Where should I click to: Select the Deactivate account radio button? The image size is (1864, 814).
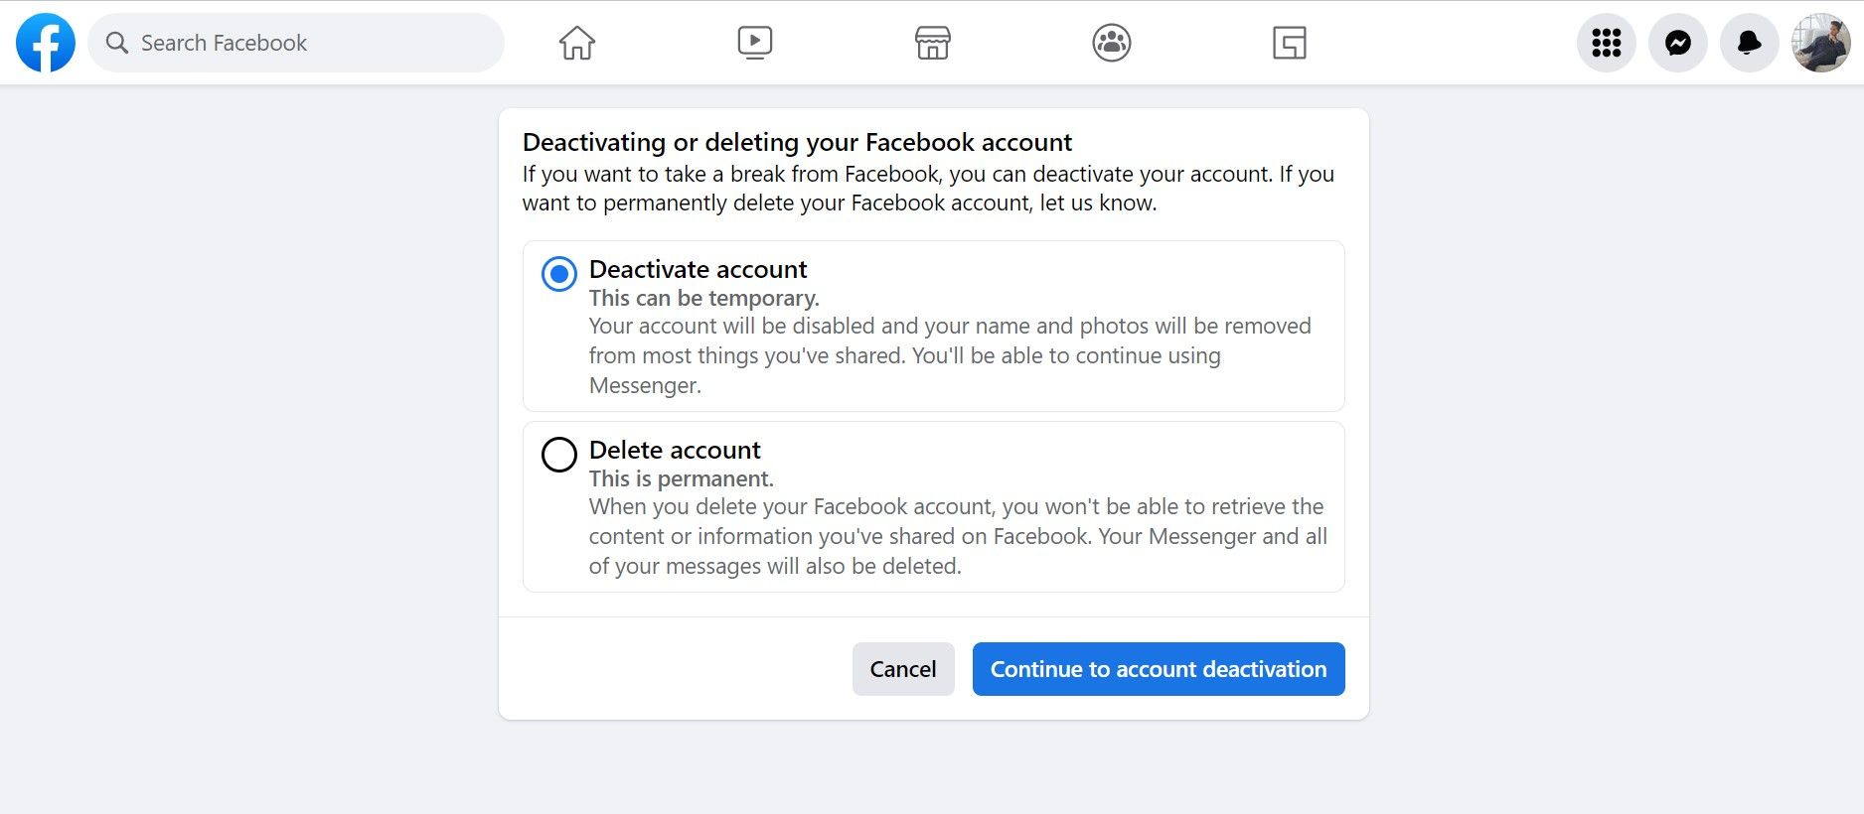[558, 273]
